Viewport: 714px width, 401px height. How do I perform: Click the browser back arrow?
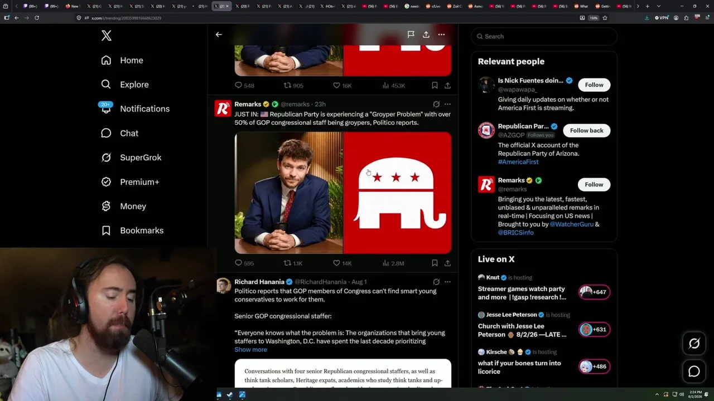click(17, 18)
